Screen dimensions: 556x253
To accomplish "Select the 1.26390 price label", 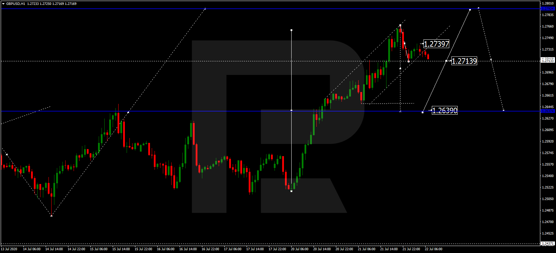I will [444, 110].
